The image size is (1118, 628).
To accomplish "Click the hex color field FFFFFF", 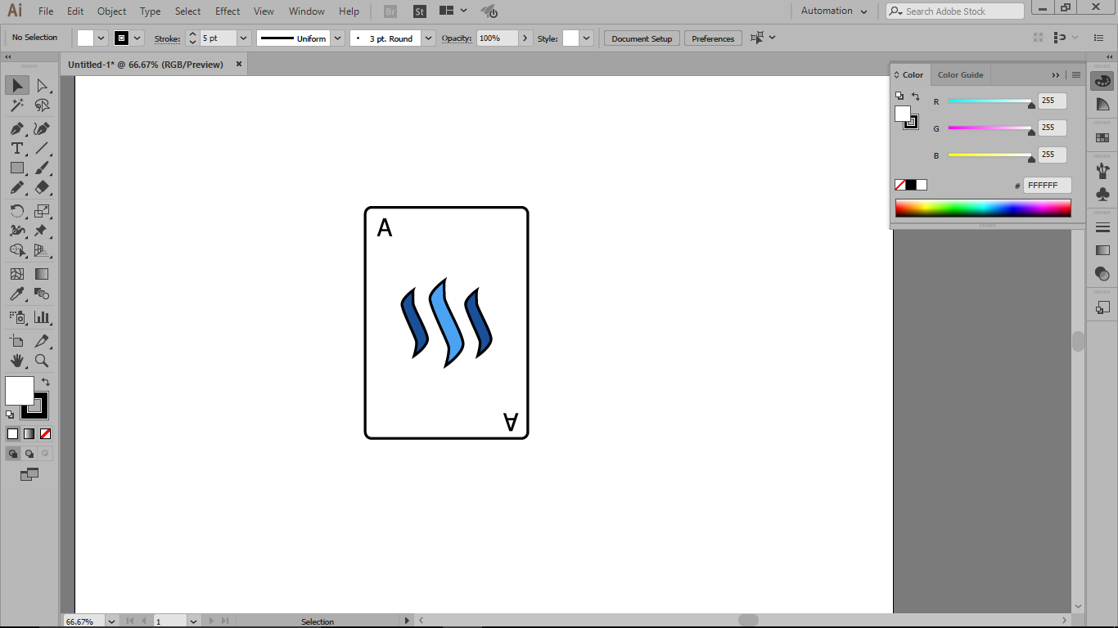I will 1047,186.
